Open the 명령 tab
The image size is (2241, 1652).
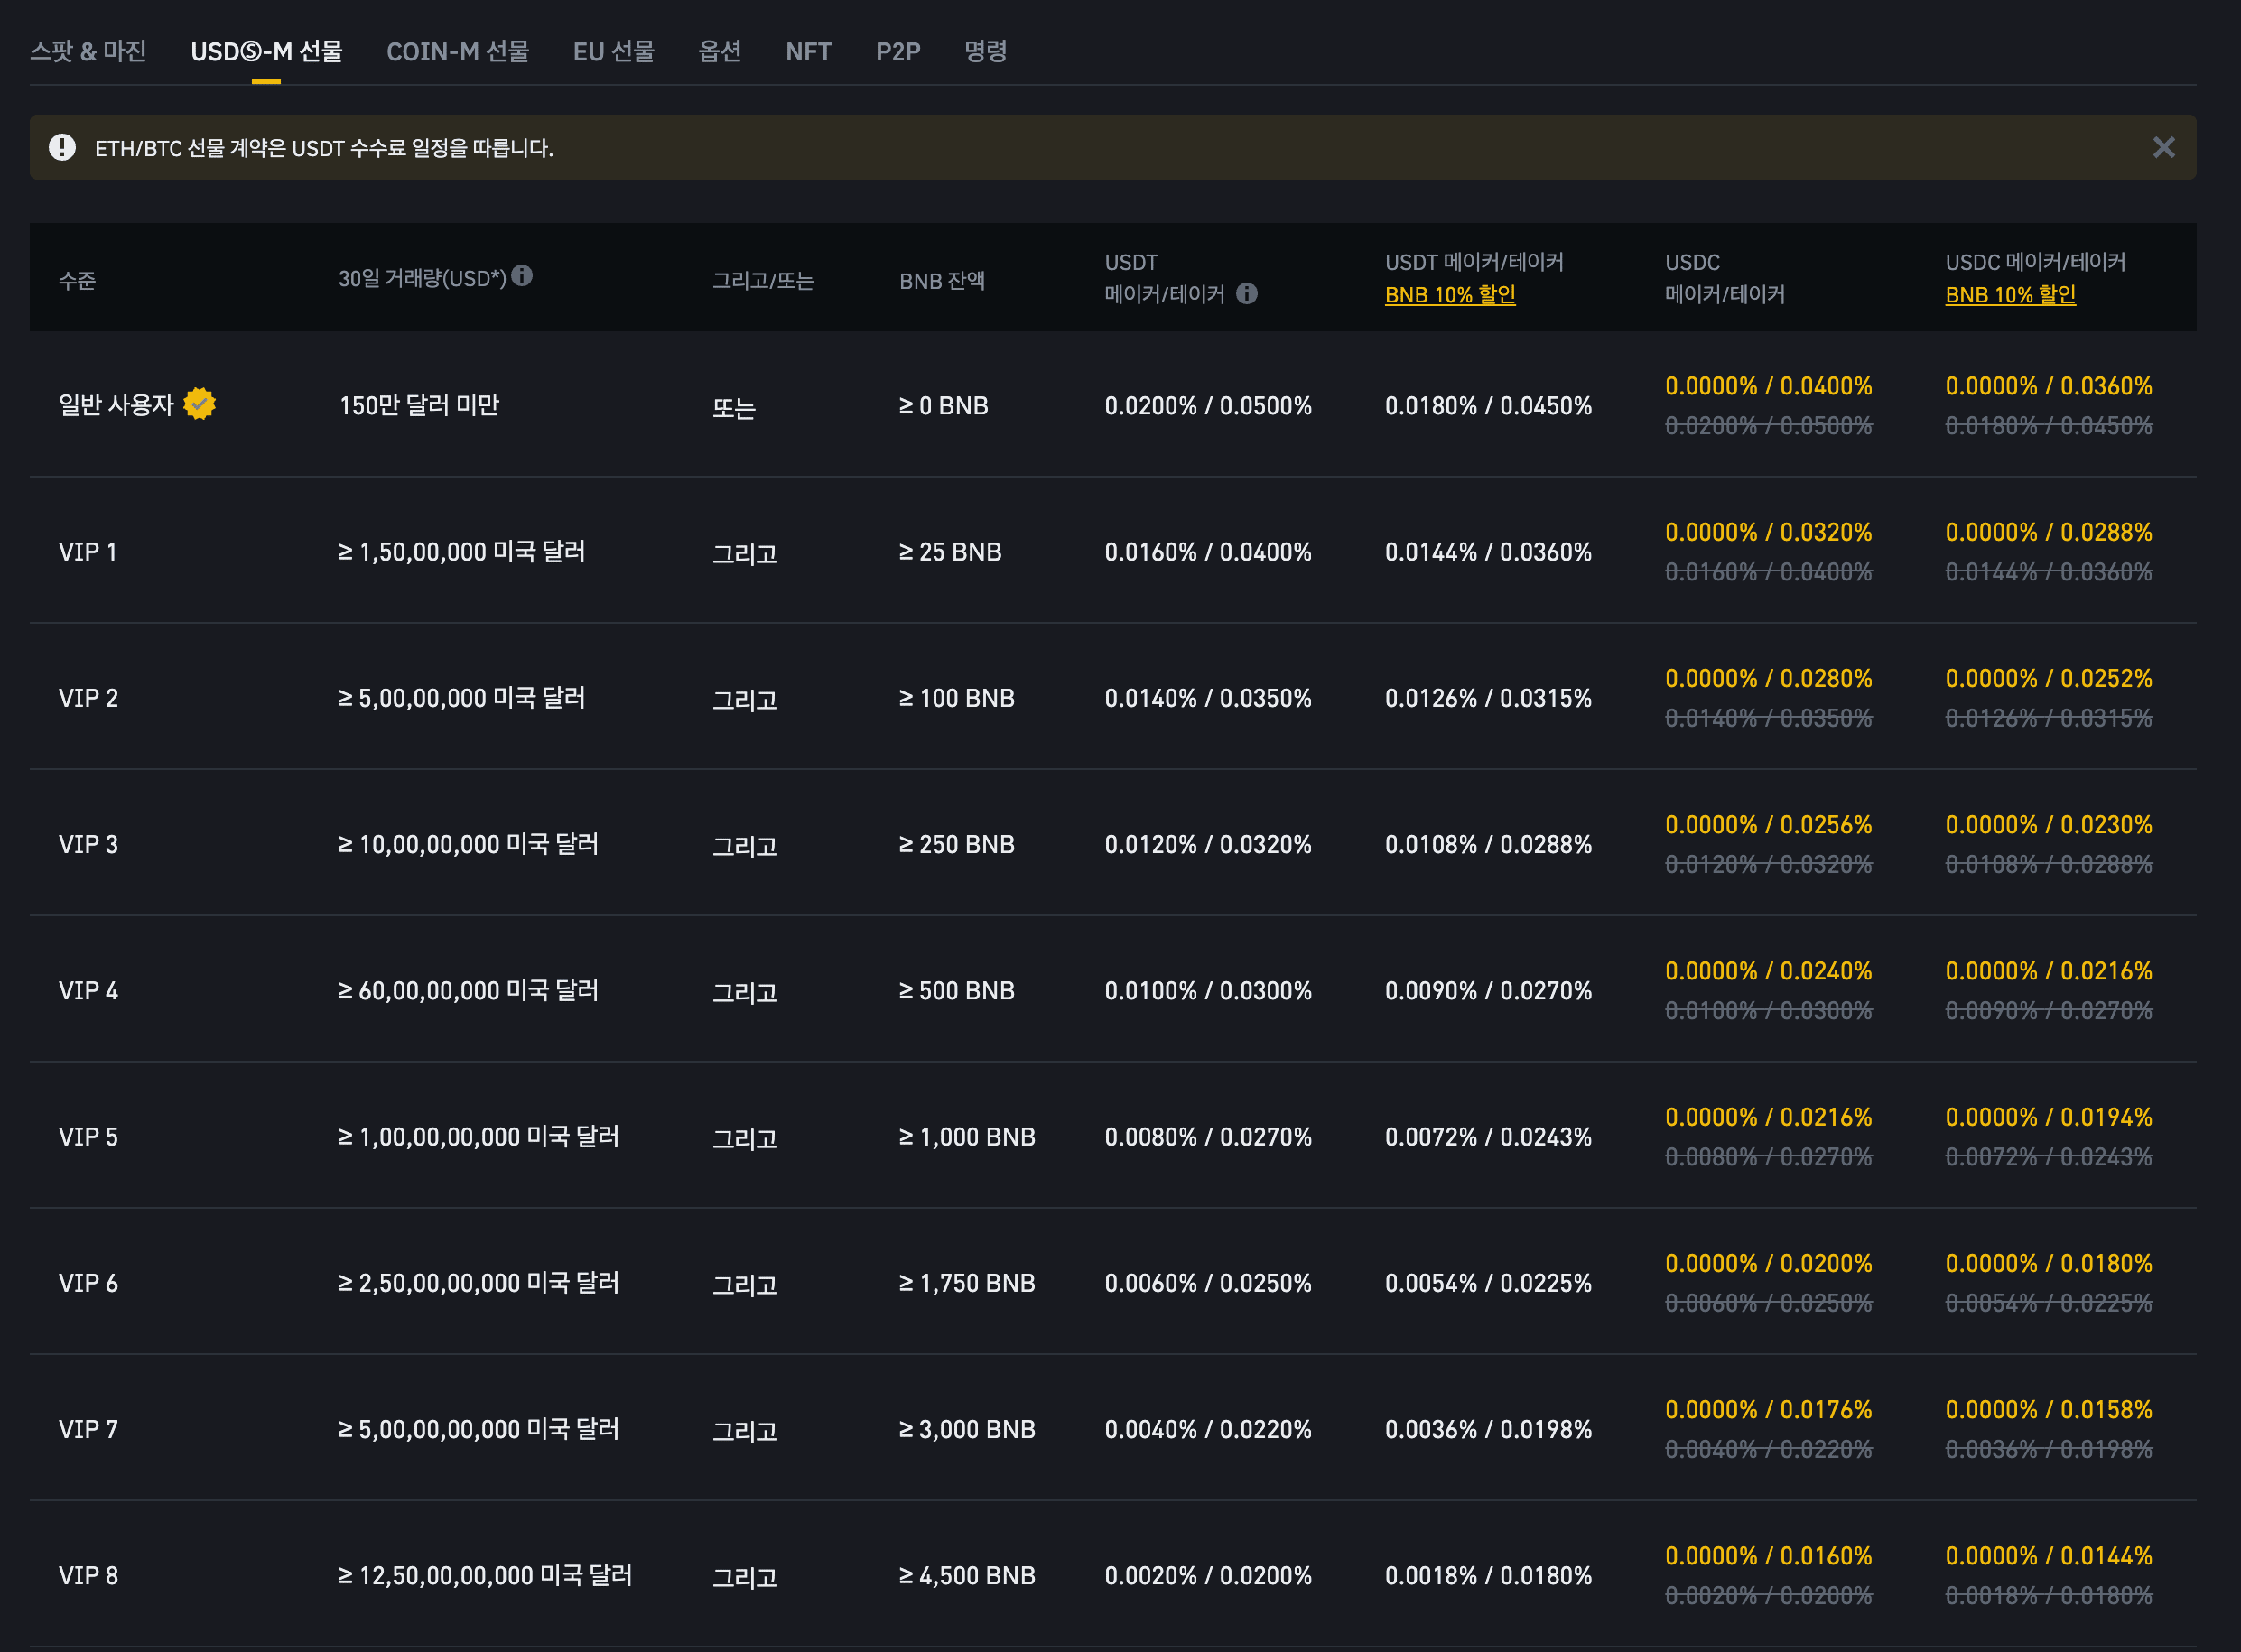[985, 51]
